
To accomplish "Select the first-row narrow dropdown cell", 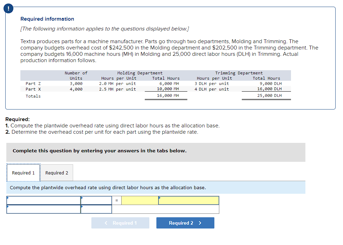I will 96,200.
